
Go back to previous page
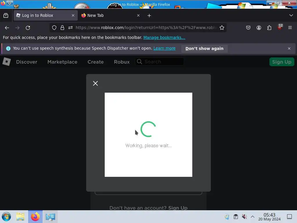[7, 28]
